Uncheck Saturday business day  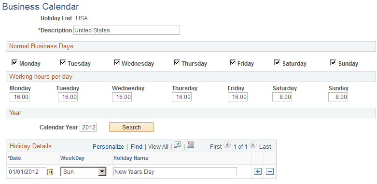277,63
